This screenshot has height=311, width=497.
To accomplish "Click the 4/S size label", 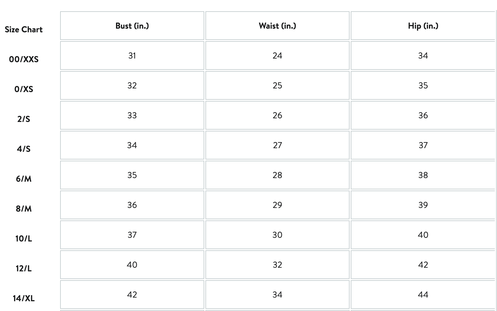I will (24, 149).
